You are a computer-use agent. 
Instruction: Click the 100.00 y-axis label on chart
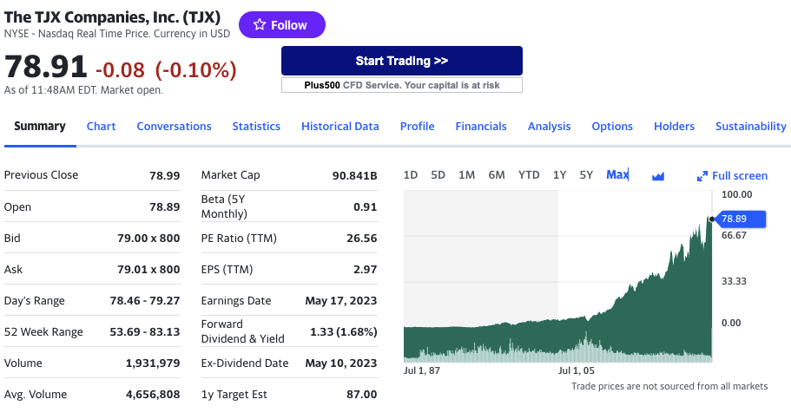[736, 194]
